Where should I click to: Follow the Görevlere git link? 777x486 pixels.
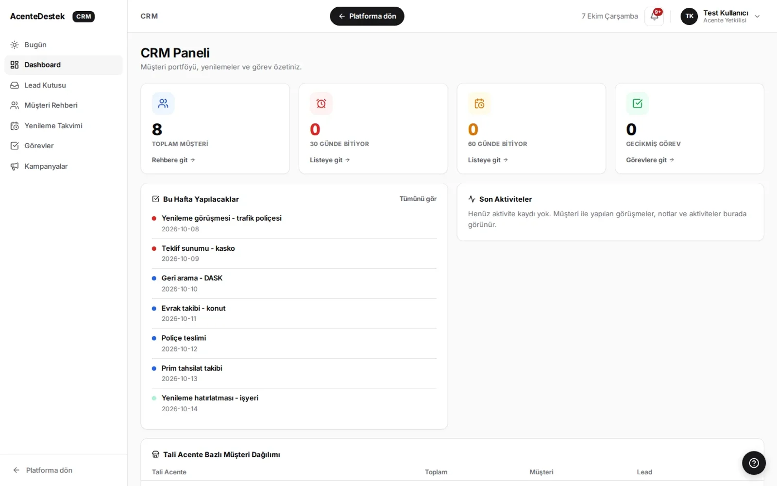tap(650, 160)
